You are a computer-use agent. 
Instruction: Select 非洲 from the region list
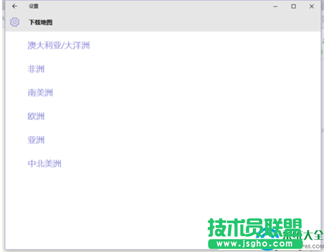[x=36, y=69]
